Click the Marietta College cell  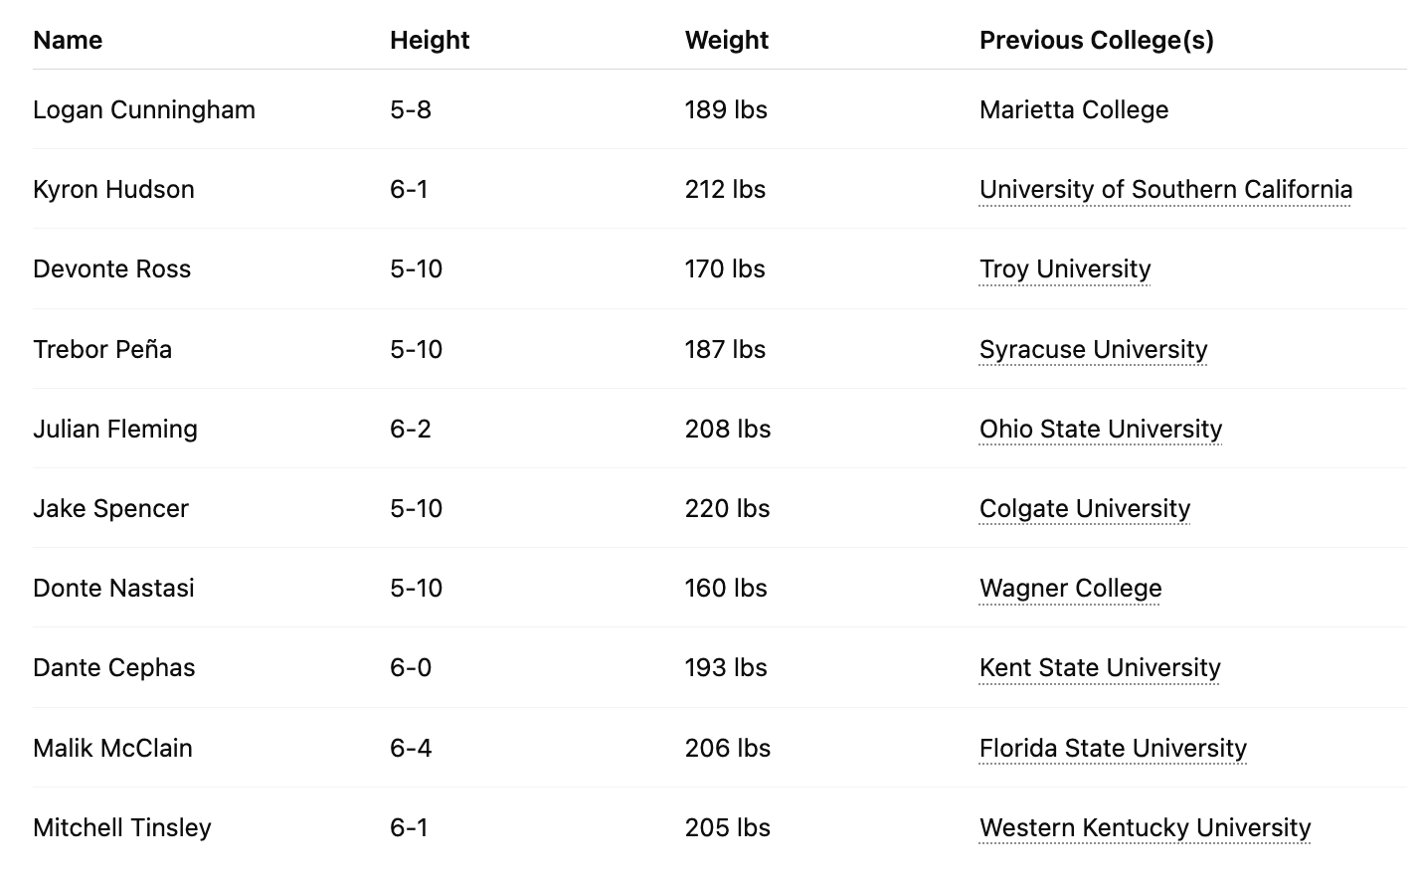tap(1074, 110)
